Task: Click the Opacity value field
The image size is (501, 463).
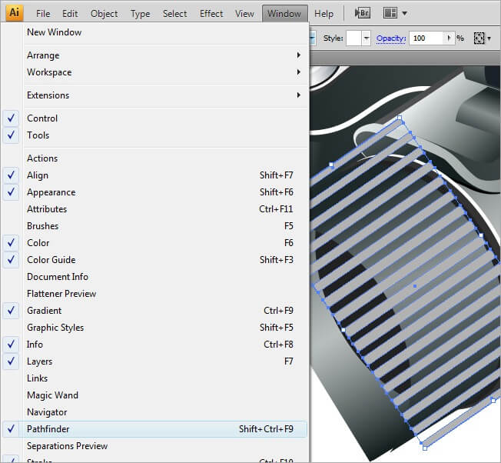Action: [x=426, y=38]
